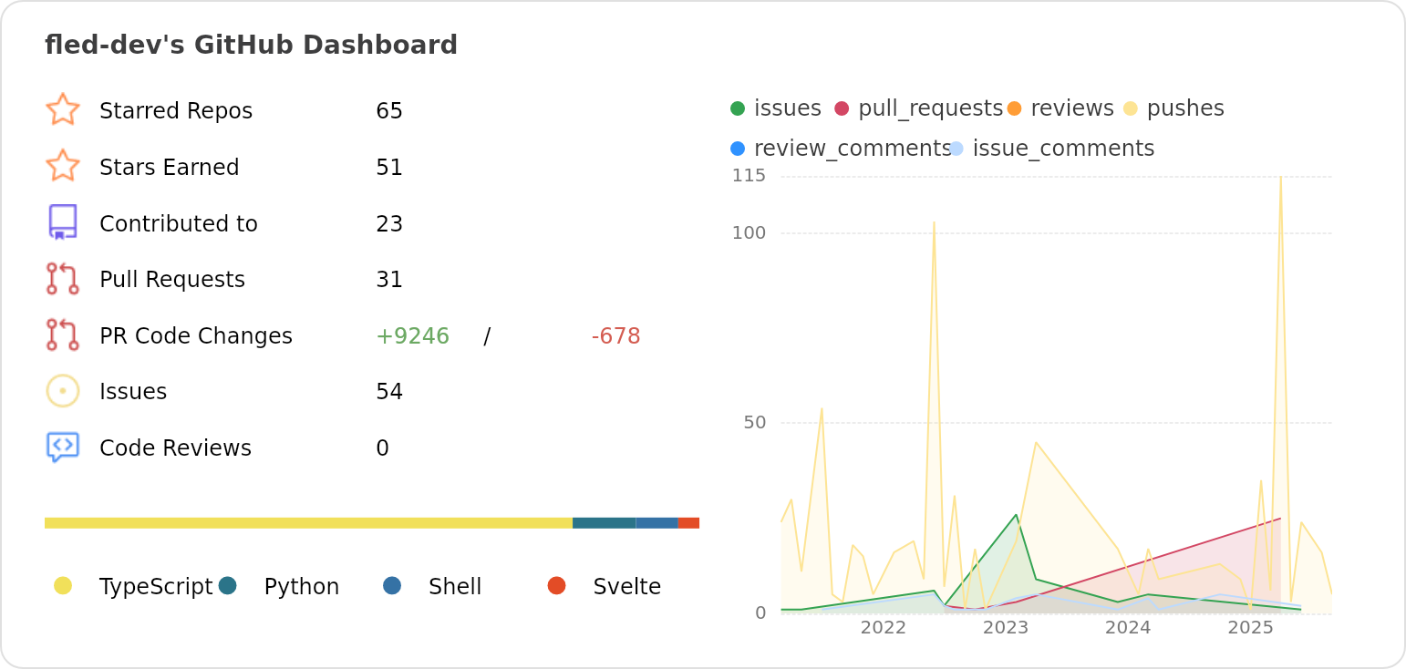The image size is (1406, 669).
Task: Toggle the pull_requests legend entry
Action: (x=918, y=108)
